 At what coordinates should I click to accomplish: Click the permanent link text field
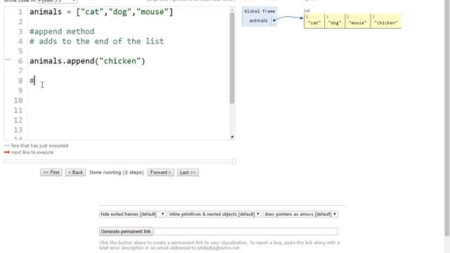(x=246, y=231)
